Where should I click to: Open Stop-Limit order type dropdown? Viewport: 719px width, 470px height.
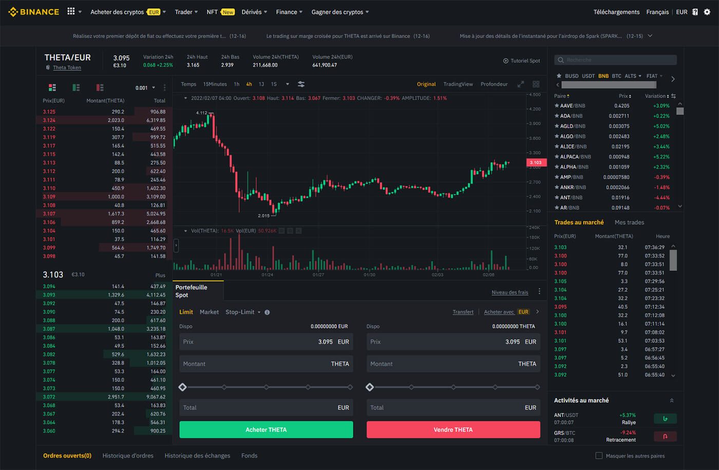pyautogui.click(x=243, y=312)
